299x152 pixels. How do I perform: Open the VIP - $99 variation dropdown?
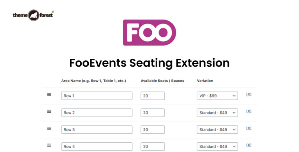point(217,96)
